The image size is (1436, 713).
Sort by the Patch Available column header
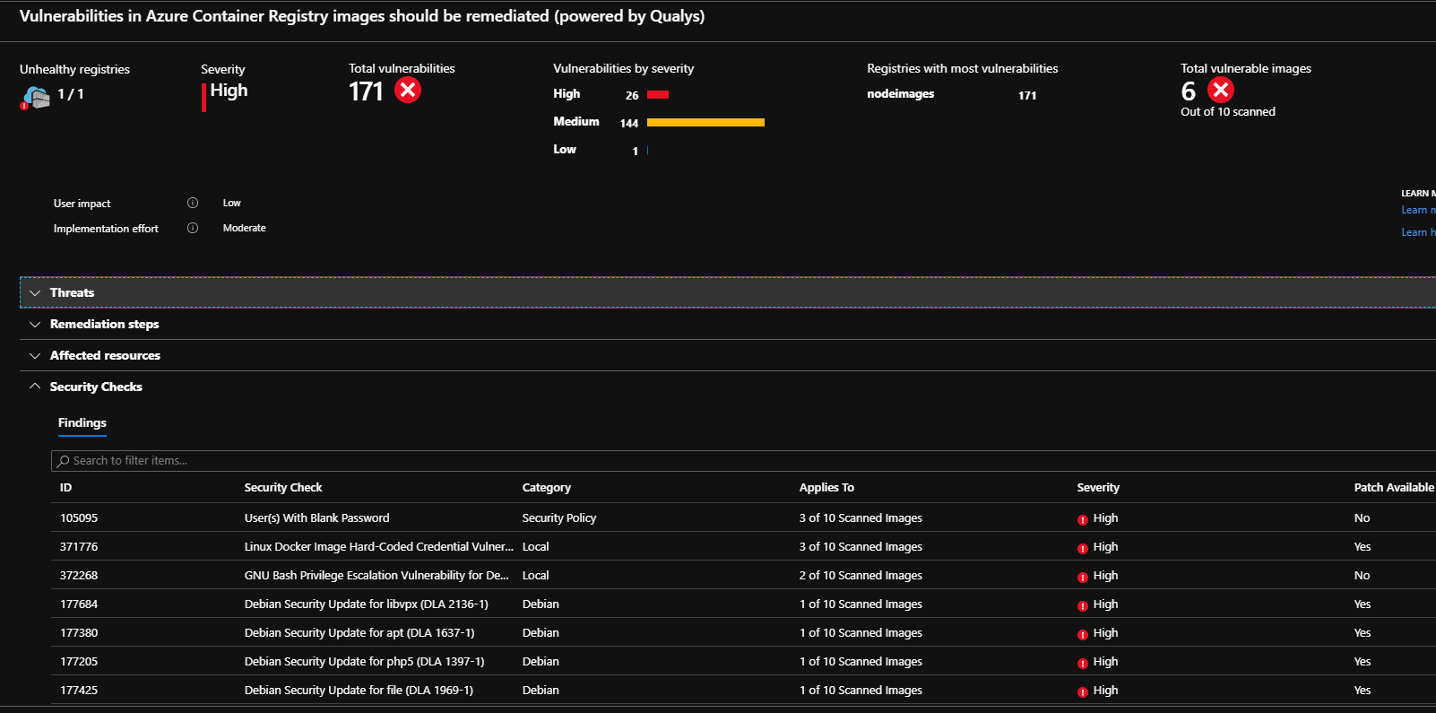click(x=1394, y=488)
